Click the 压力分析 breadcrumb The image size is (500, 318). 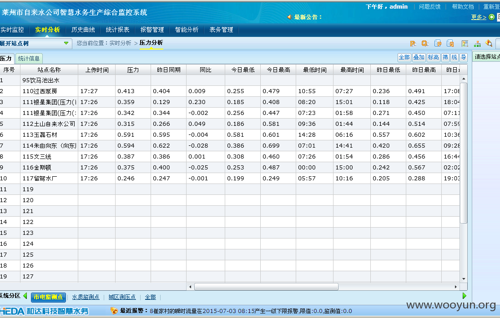(x=151, y=43)
